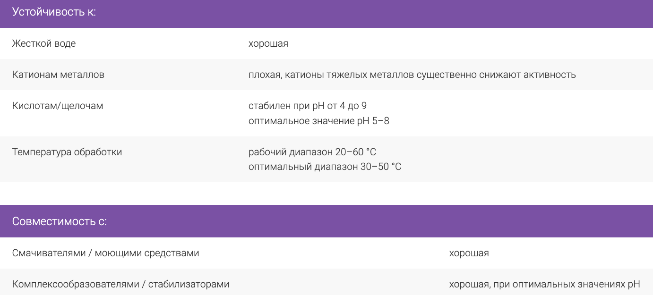This screenshot has height=295, width=653.
Task: Click the word 'стабилизаторами' in last row
Action: [x=189, y=284]
